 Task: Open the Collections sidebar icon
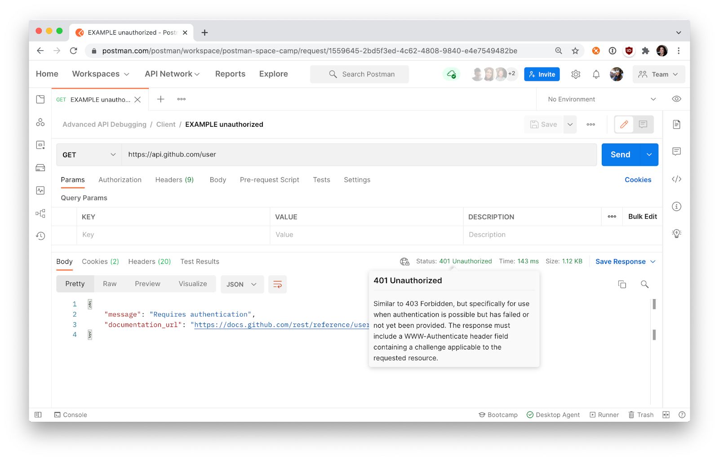click(40, 99)
